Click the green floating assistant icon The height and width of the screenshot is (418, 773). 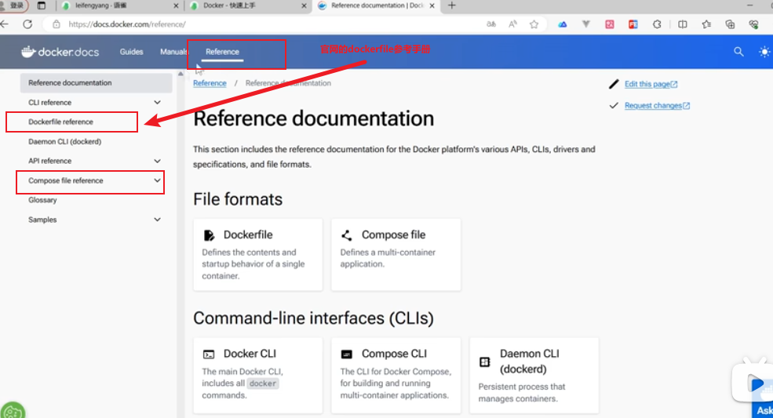[x=12, y=410]
